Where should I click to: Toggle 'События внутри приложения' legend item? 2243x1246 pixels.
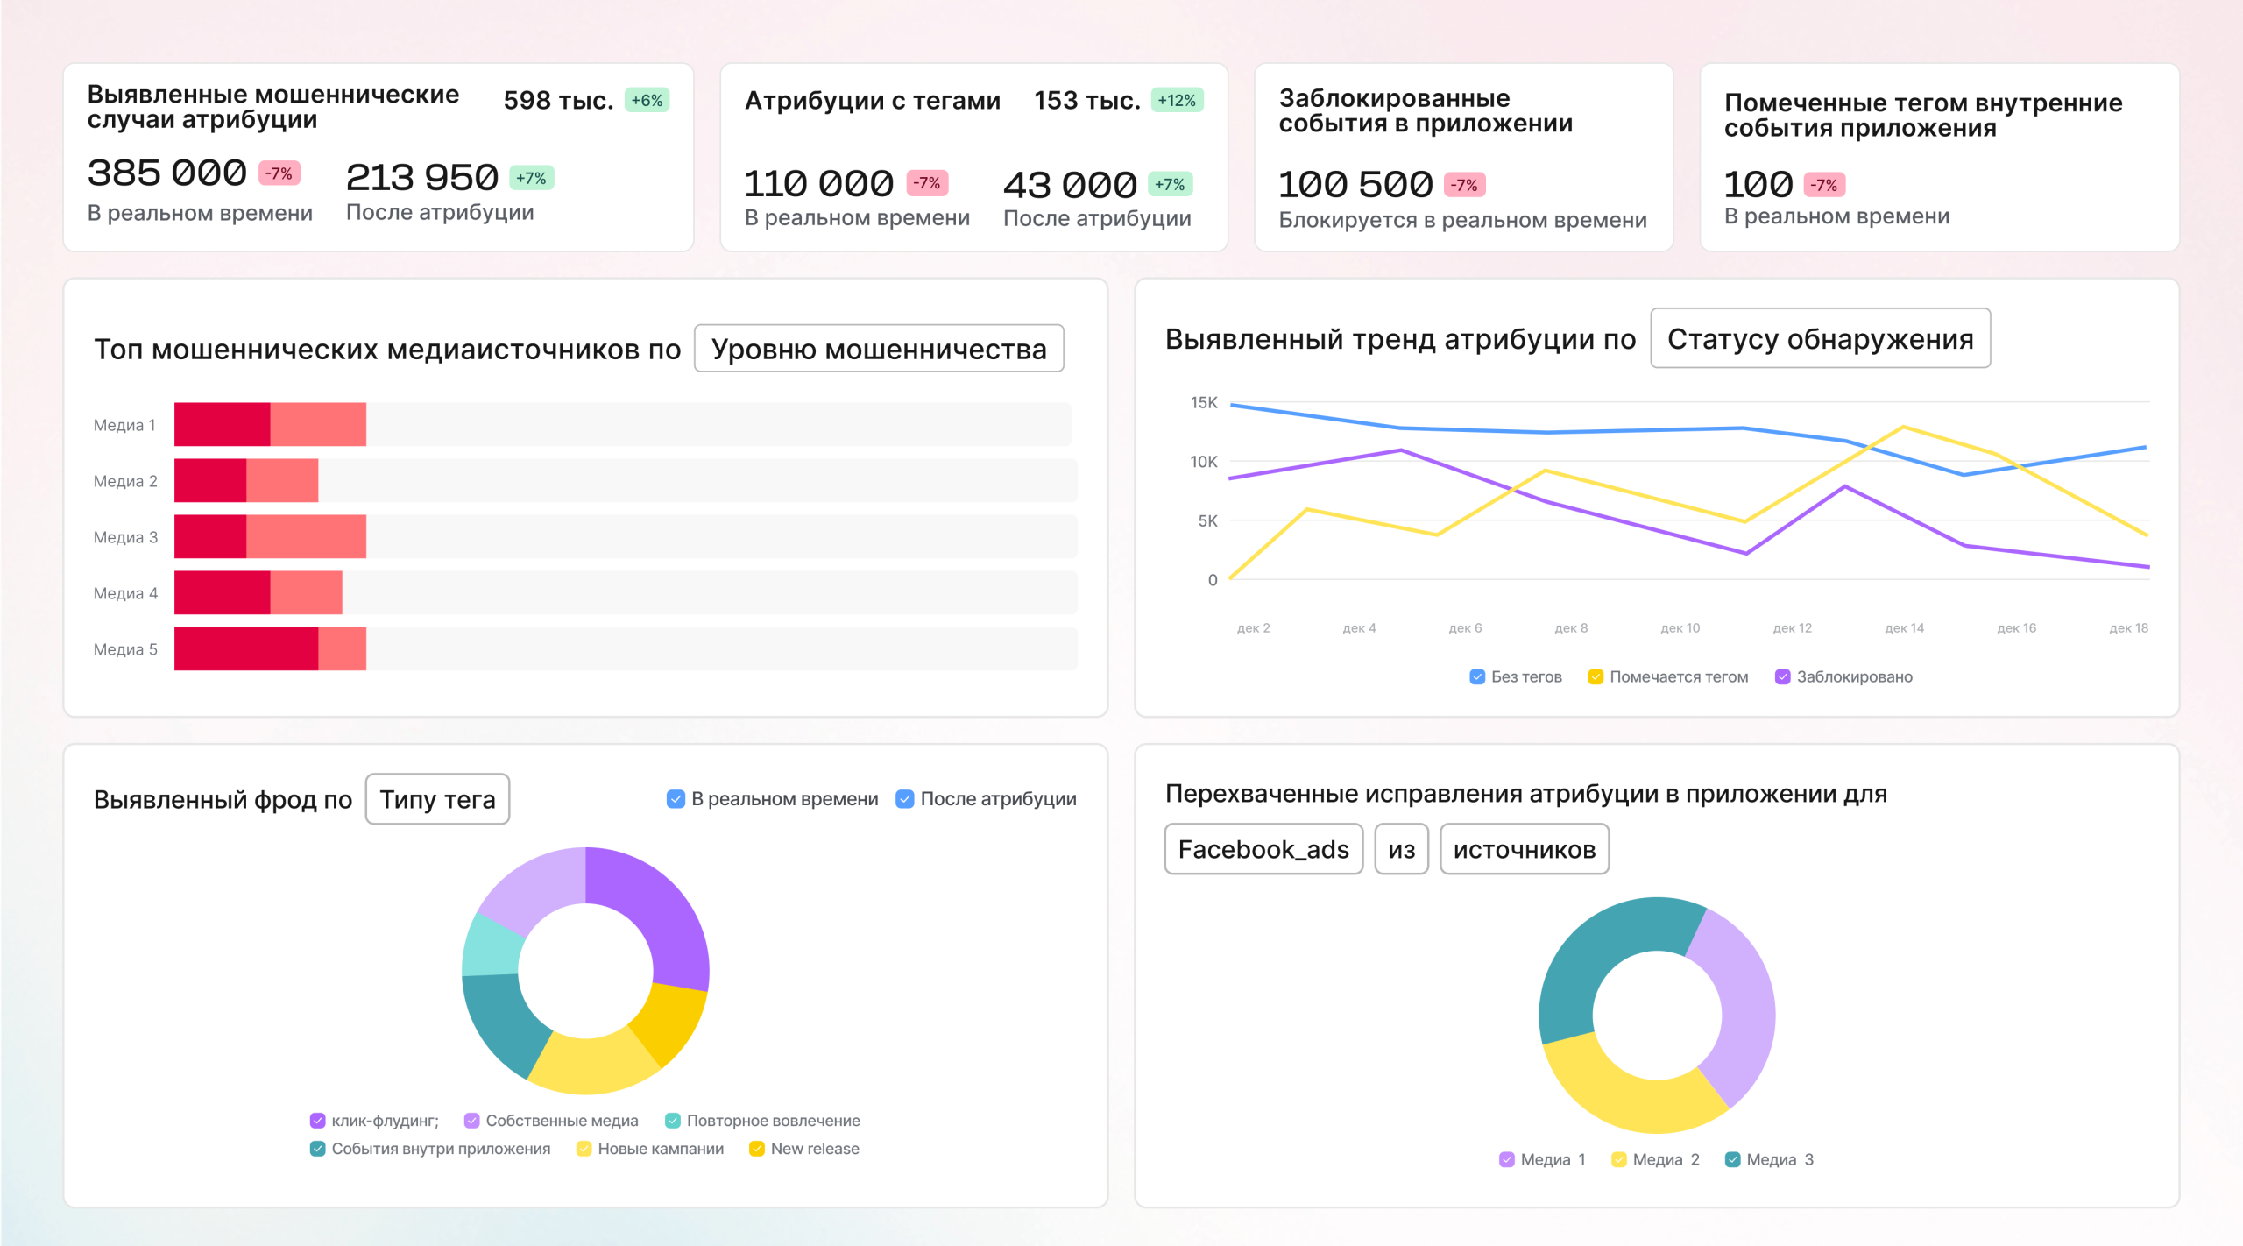[x=318, y=1149]
